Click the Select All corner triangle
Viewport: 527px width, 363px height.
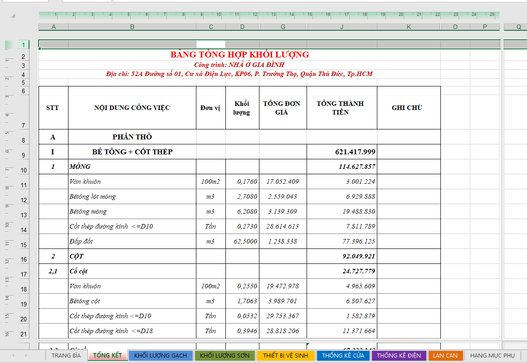(x=13, y=15)
